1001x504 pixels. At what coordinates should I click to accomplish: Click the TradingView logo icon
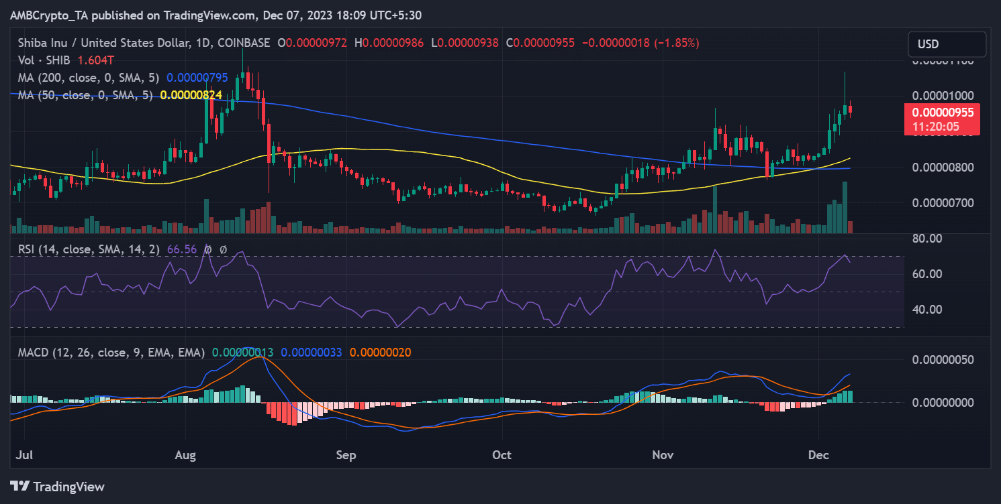coord(19,487)
